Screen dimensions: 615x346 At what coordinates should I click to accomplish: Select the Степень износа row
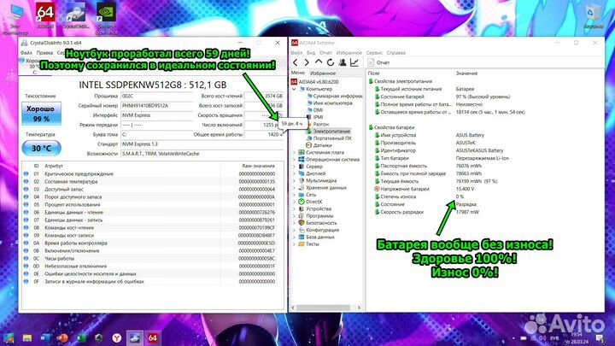click(485, 196)
